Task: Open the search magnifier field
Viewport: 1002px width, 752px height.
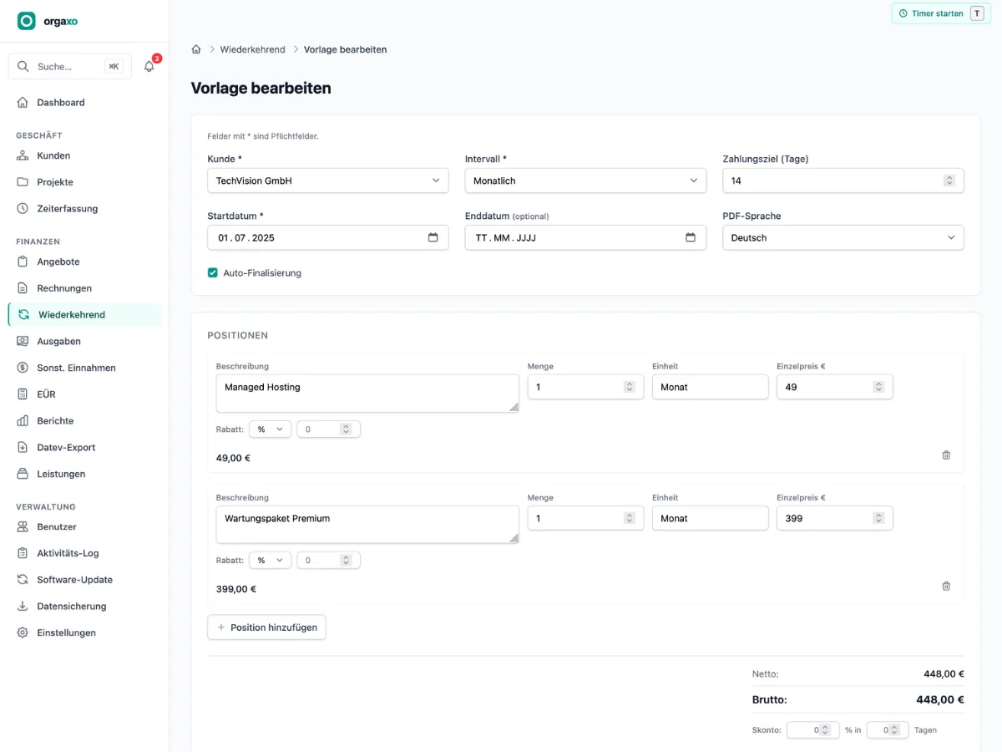Action: click(70, 67)
